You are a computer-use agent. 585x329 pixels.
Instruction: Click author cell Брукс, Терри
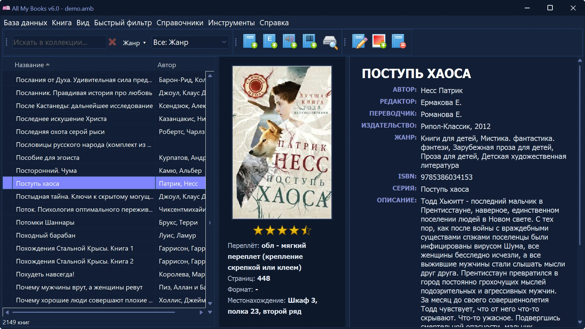click(x=180, y=222)
